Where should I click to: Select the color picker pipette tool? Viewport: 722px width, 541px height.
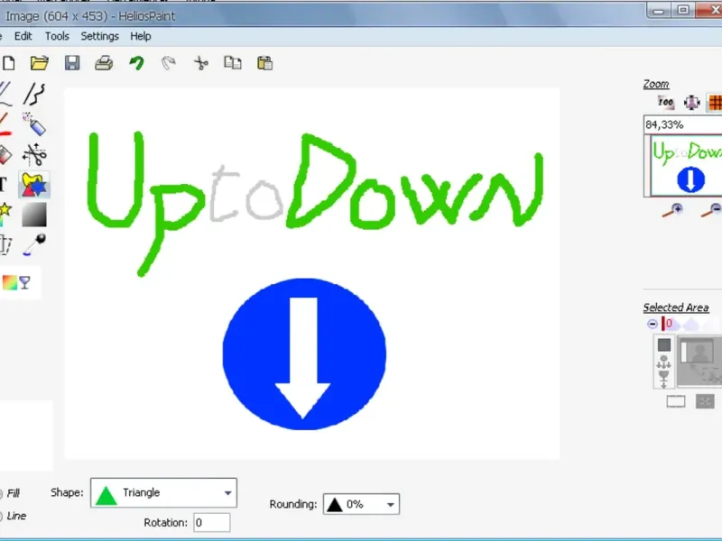tap(34, 244)
